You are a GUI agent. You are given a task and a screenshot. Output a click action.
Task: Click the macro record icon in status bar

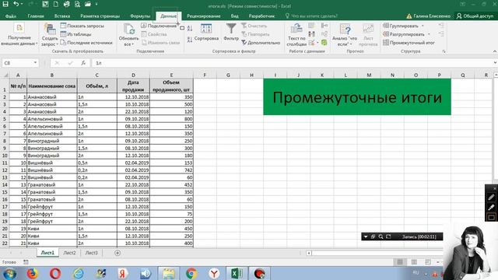click(26, 262)
